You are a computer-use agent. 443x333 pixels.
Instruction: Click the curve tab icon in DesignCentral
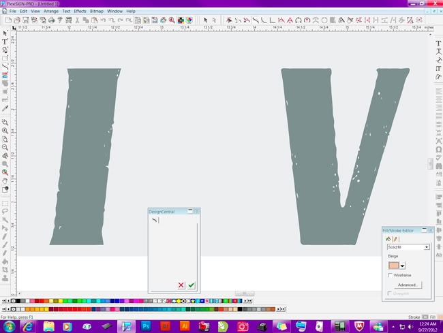(x=154, y=220)
